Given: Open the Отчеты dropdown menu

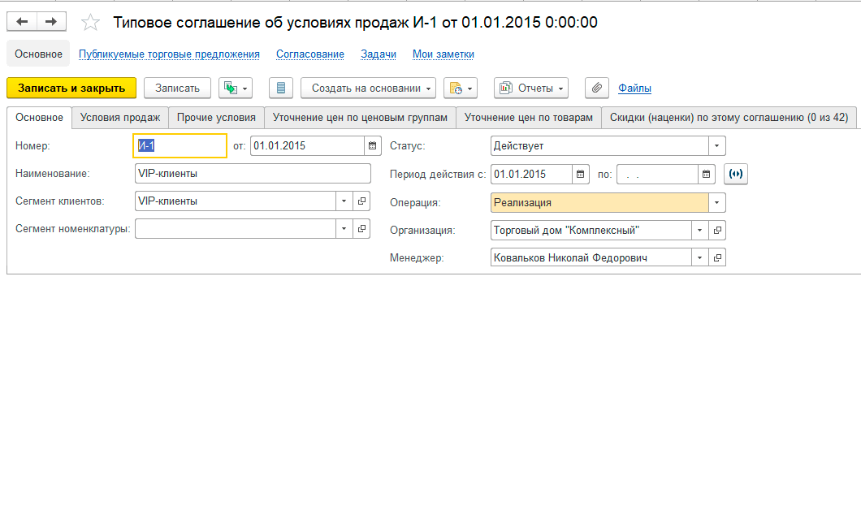Looking at the screenshot, I should pos(531,88).
